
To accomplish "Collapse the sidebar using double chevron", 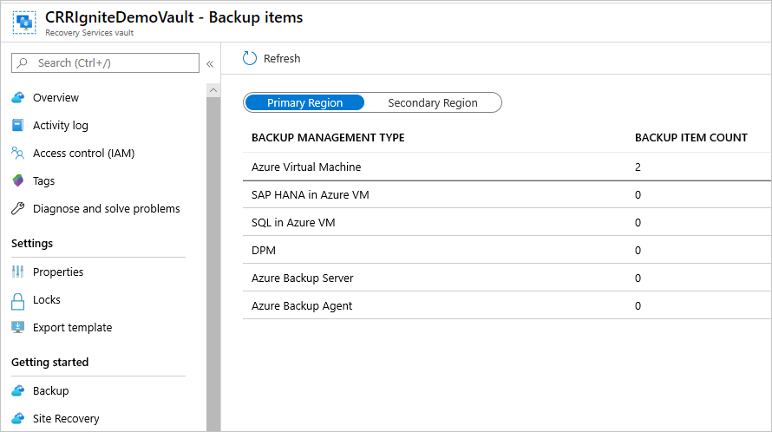I will coord(210,63).
